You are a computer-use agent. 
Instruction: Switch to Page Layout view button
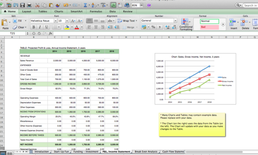click(9, 153)
